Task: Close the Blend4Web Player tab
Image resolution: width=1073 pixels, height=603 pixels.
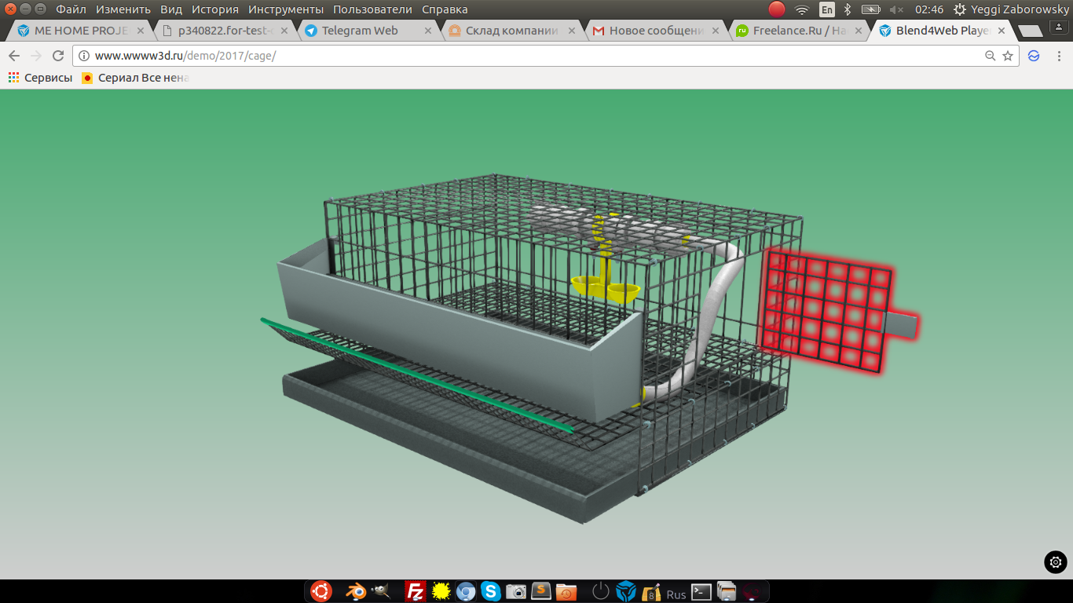Action: pyautogui.click(x=1002, y=31)
